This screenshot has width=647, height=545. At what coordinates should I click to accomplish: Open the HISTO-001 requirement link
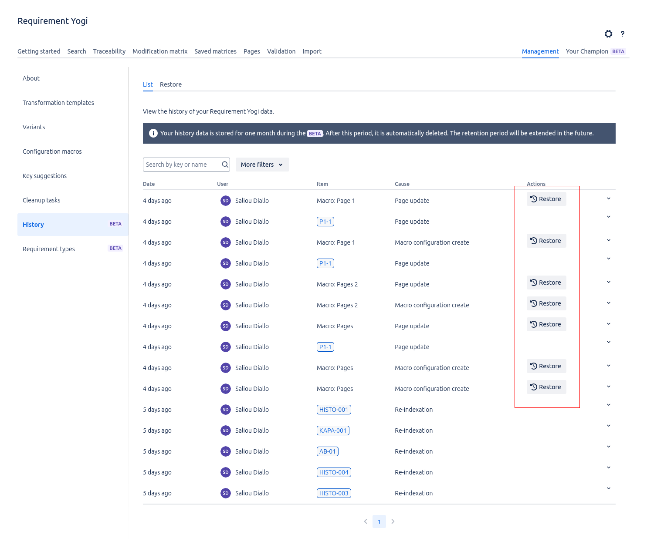pyautogui.click(x=334, y=410)
